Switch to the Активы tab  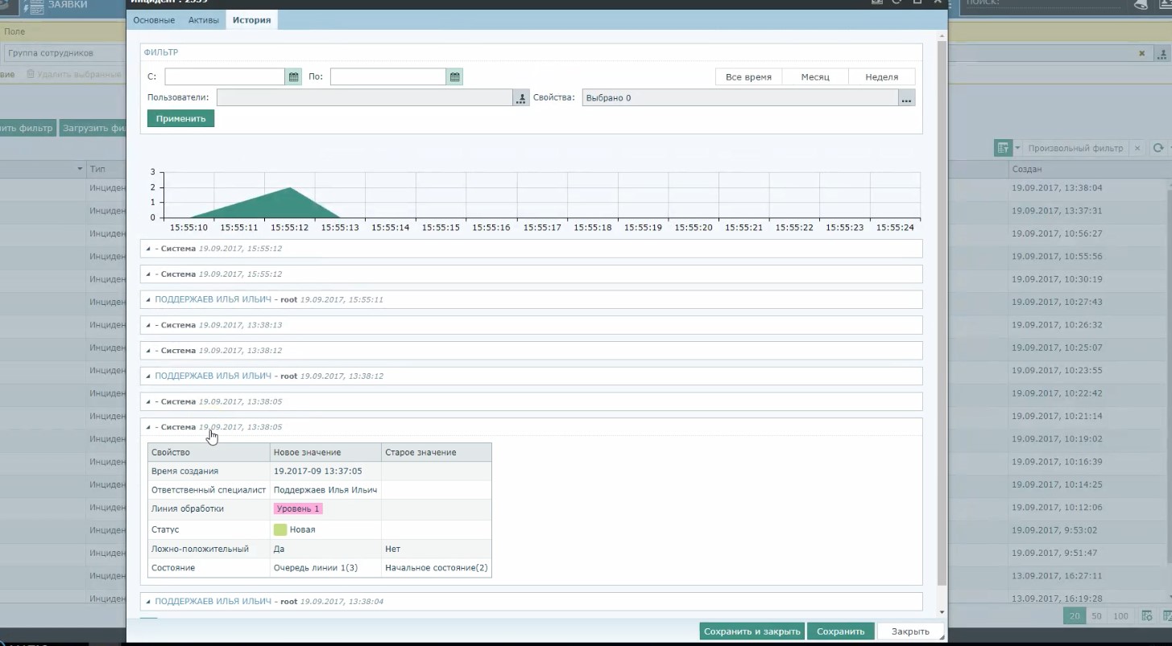[x=203, y=20]
